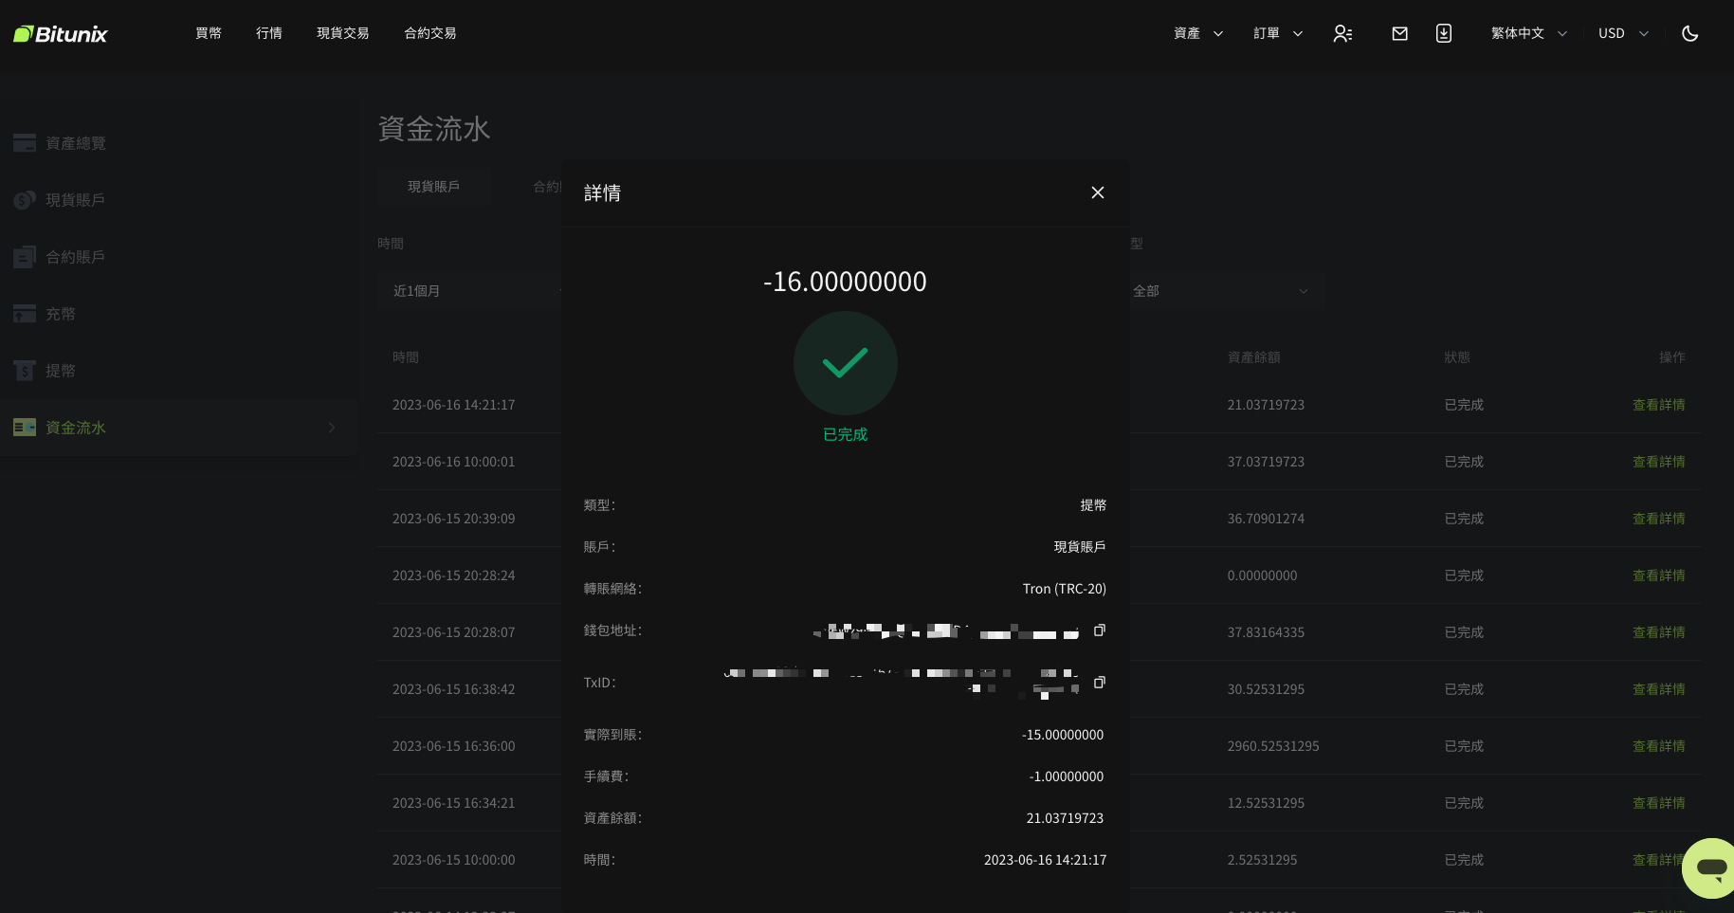Click the green completed checkmark icon
This screenshot has width=1734, height=913.
tap(846, 363)
